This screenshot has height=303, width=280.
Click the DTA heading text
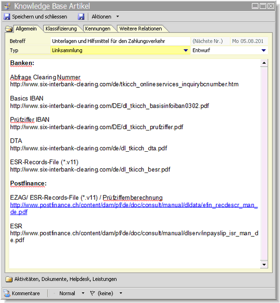coord(16,141)
